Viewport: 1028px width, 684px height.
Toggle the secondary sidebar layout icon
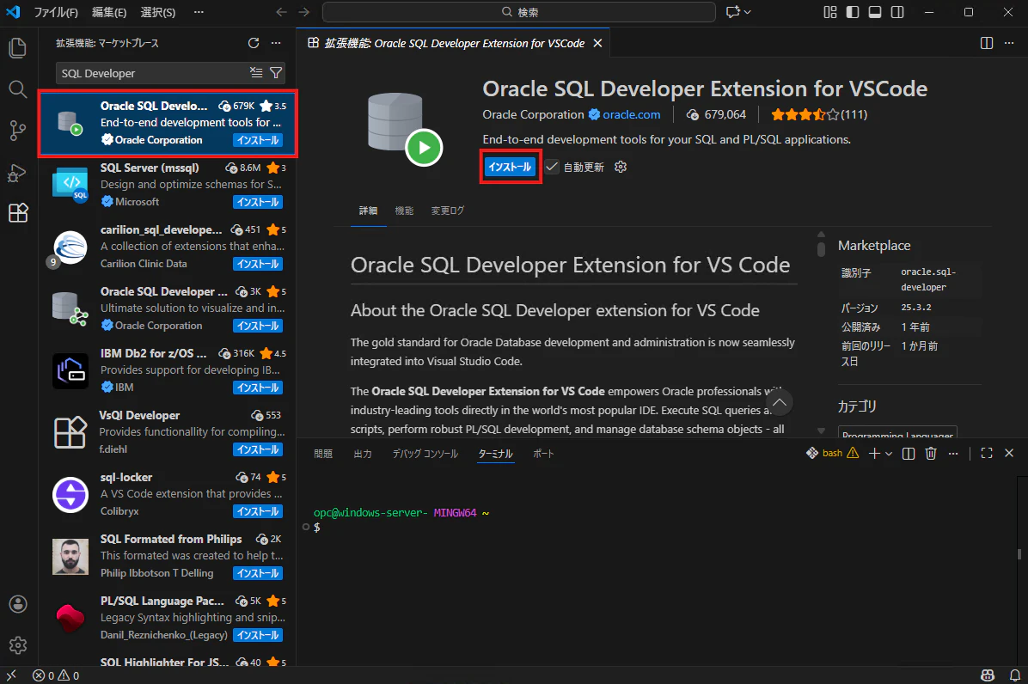897,12
